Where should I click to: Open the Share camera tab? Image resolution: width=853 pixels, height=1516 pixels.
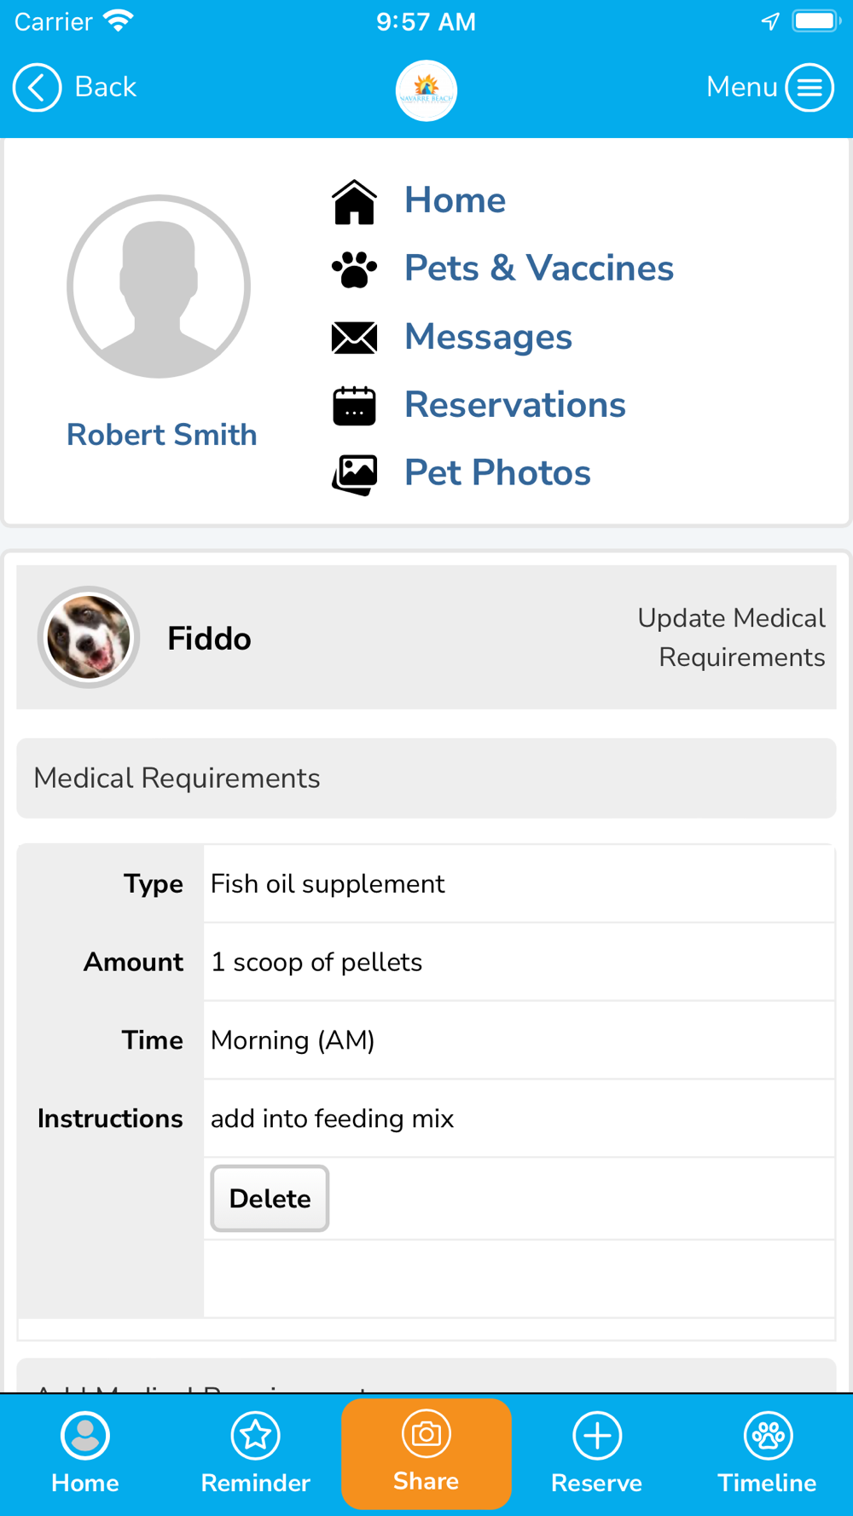[426, 1454]
